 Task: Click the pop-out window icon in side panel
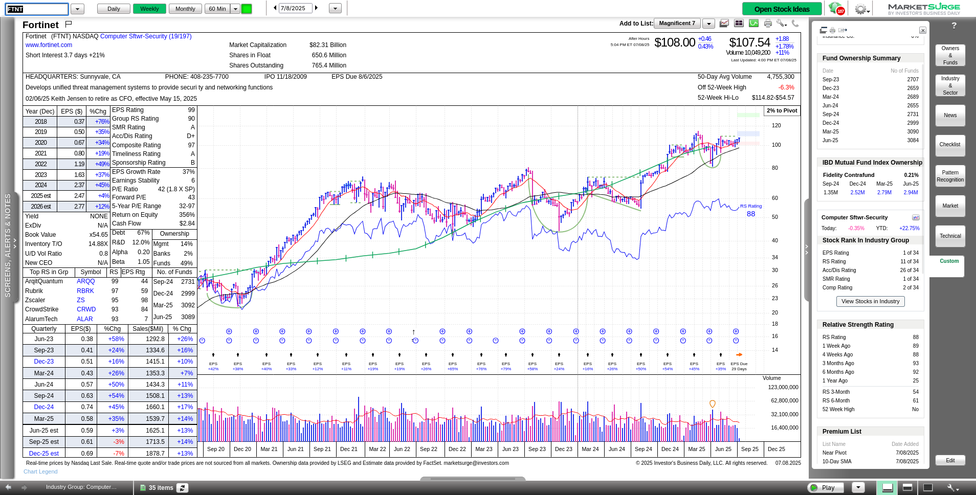coord(824,30)
